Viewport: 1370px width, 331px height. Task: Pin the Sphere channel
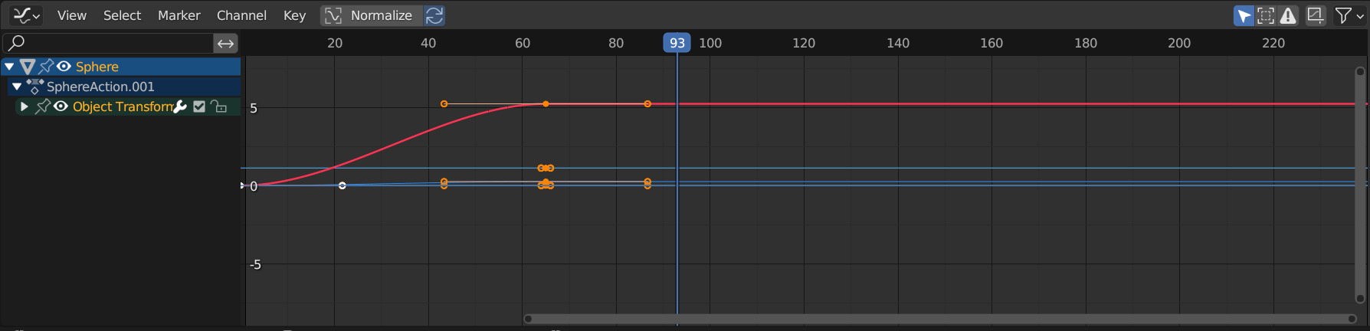46,67
